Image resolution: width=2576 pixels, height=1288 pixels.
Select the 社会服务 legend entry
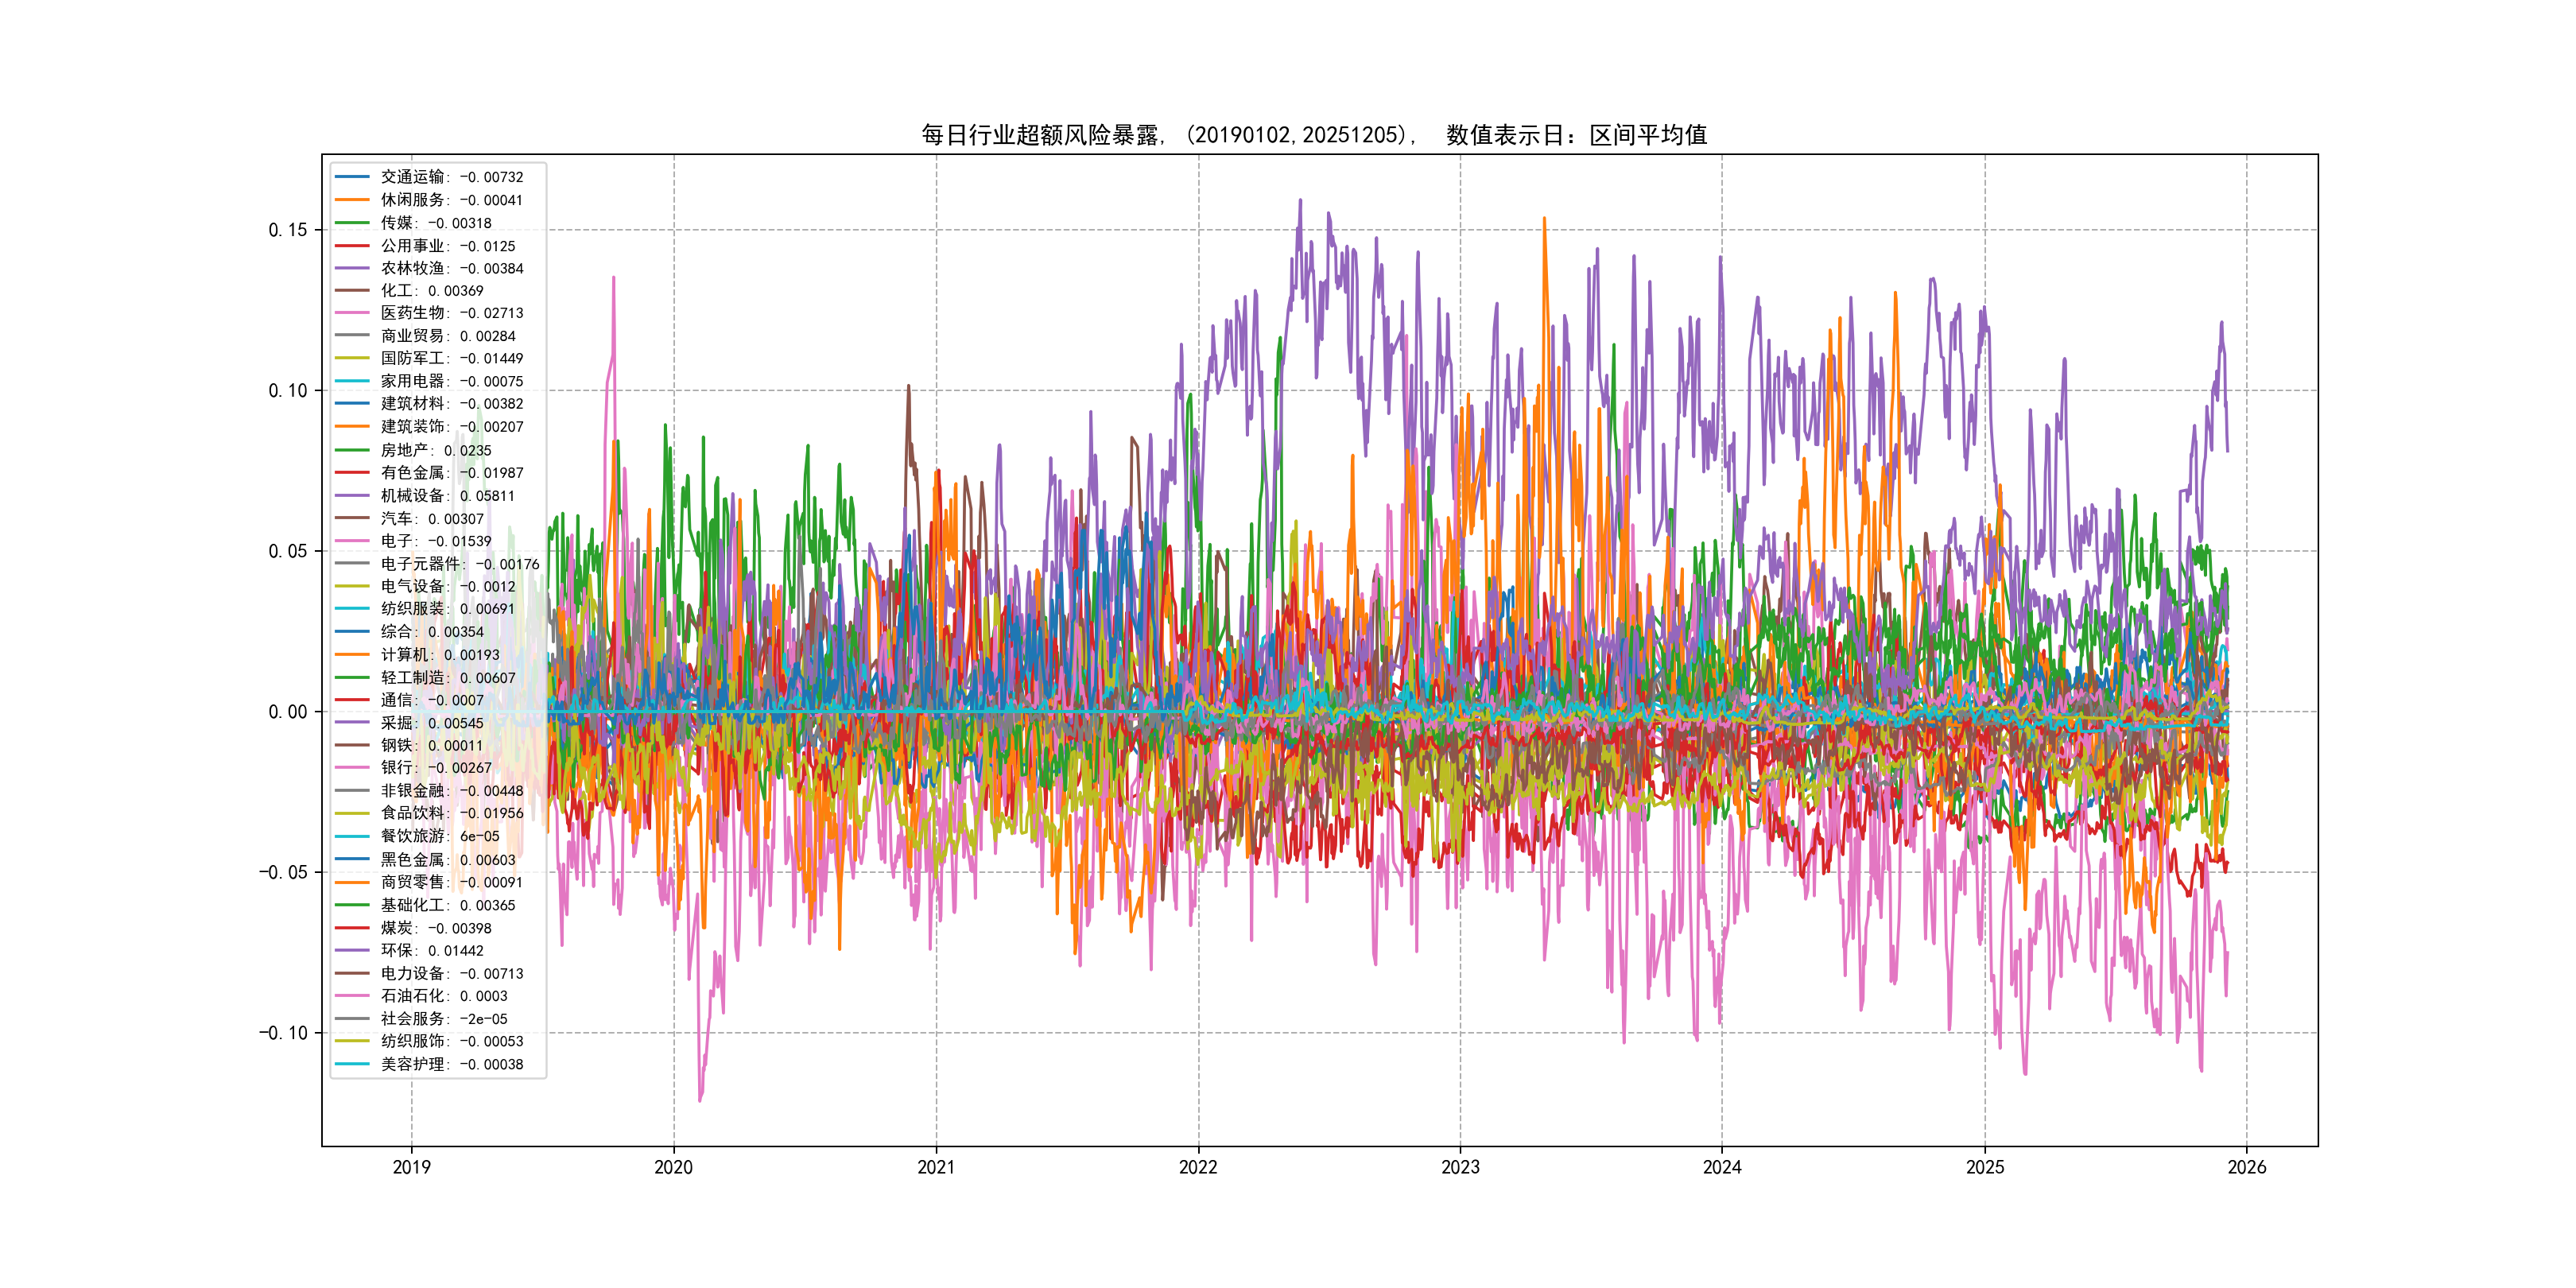tap(443, 1019)
